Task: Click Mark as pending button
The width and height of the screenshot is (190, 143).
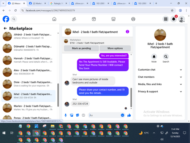Action: 81,48
